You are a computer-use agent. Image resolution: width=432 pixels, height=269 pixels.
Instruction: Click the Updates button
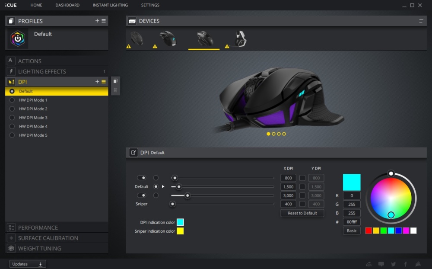(x=28, y=264)
